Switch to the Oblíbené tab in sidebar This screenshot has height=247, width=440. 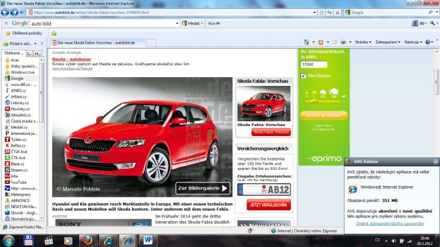(x=13, y=53)
